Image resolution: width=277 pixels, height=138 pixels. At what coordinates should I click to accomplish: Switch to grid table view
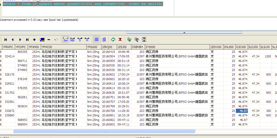[x=97, y=40]
